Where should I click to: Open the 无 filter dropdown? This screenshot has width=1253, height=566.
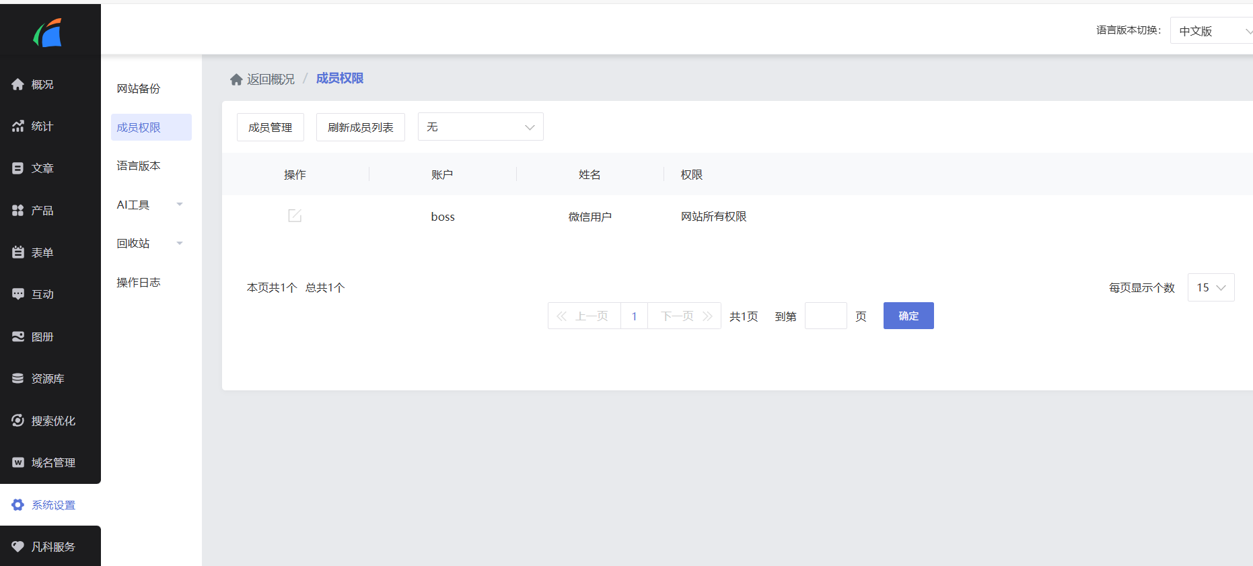(x=480, y=127)
